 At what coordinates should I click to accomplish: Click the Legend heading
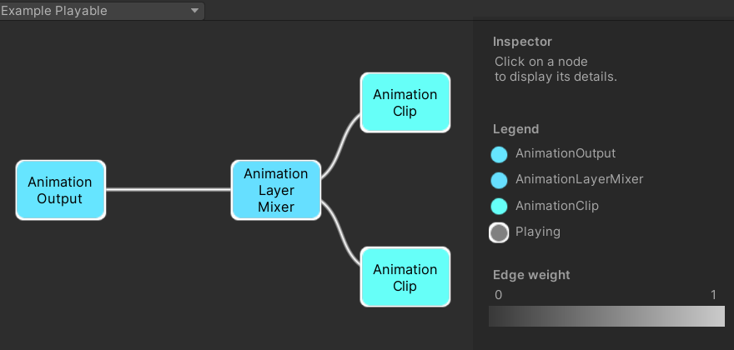coord(515,128)
